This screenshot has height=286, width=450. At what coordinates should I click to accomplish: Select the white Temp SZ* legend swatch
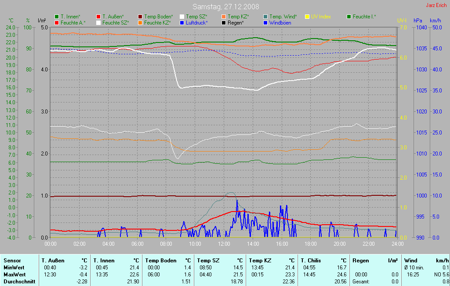click(182, 17)
